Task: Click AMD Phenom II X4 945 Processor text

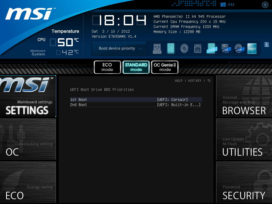Action: tap(189, 16)
